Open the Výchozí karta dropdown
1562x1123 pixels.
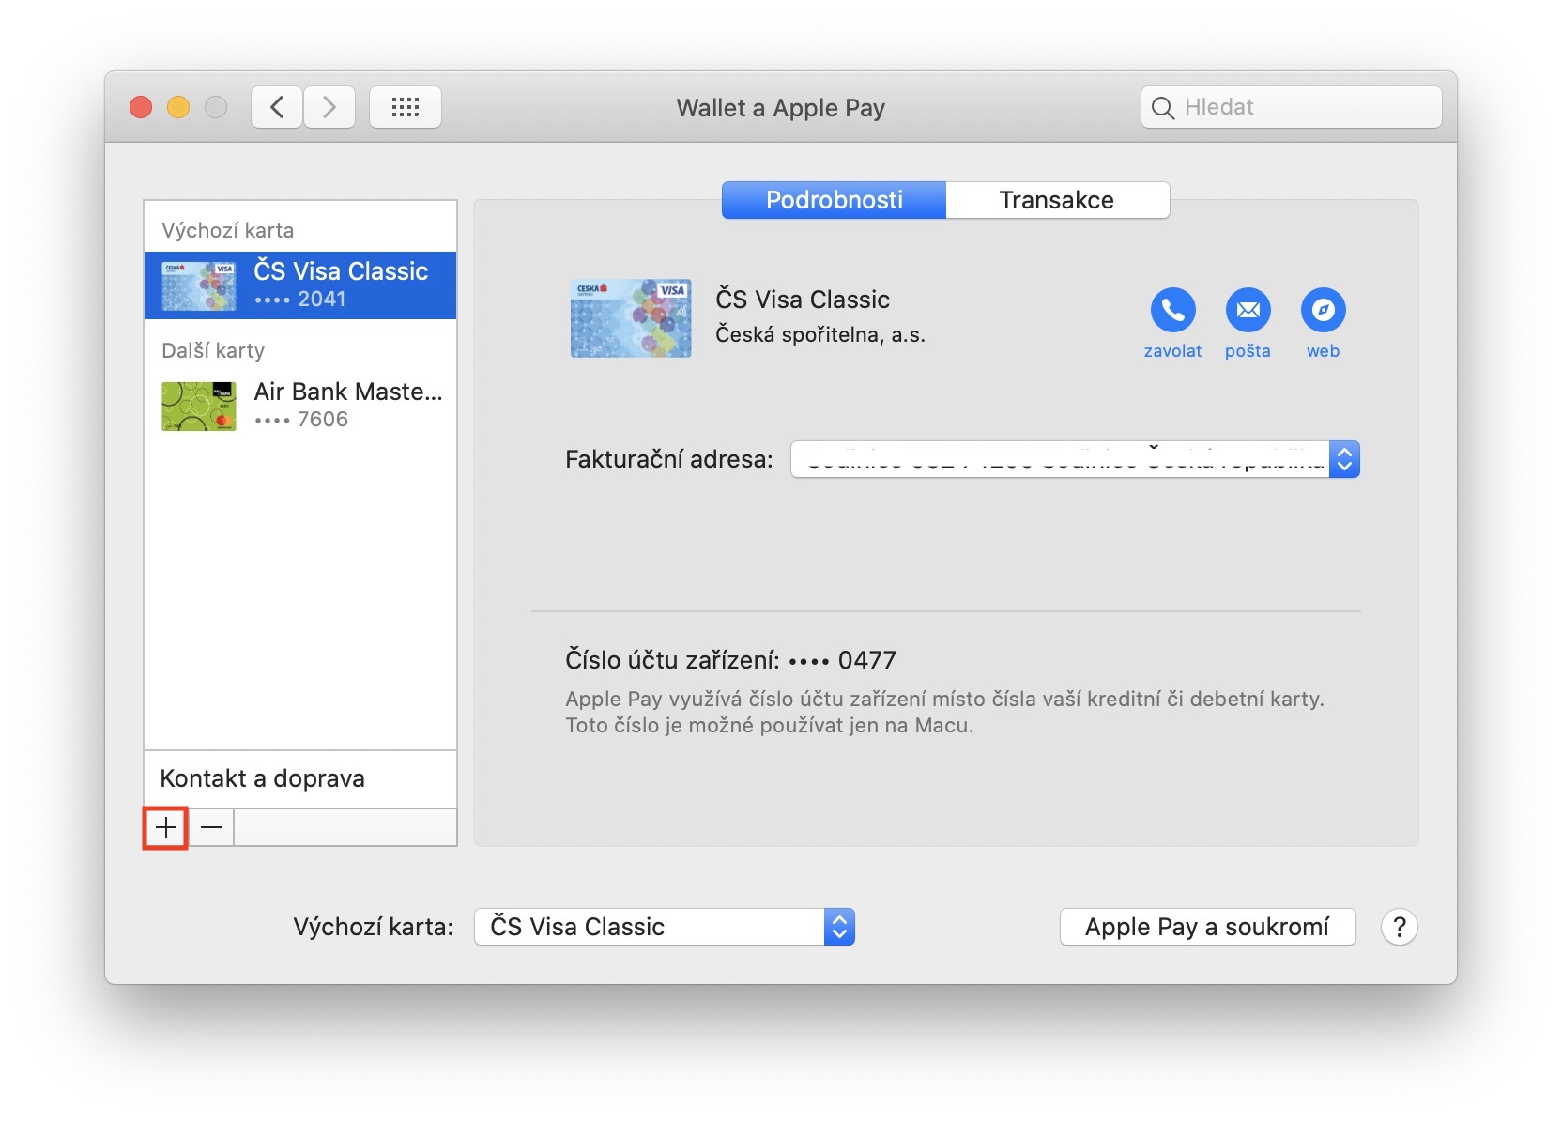click(665, 927)
